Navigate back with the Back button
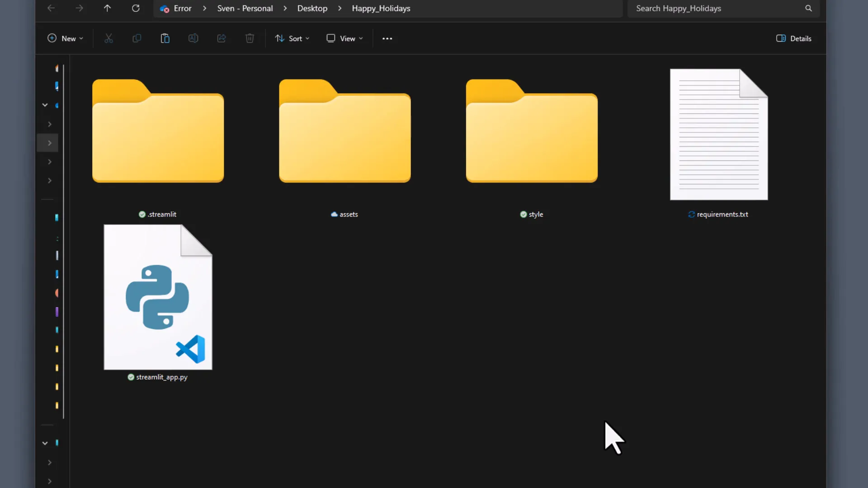868x488 pixels. click(x=51, y=8)
